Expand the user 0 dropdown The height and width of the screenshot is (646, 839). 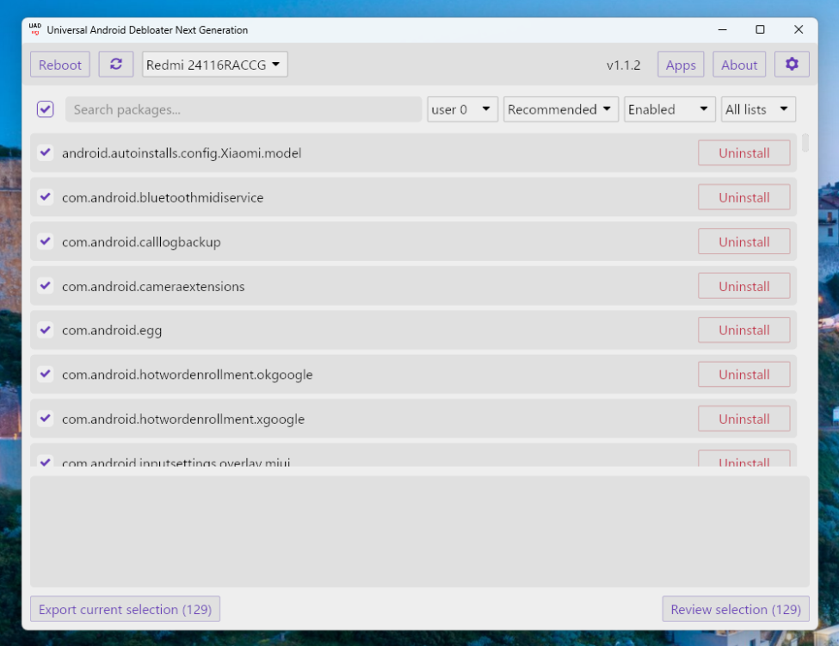pyautogui.click(x=462, y=109)
